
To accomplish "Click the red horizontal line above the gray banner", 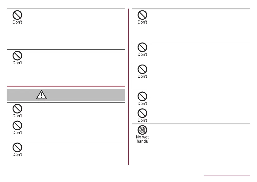I will click(66, 86).
